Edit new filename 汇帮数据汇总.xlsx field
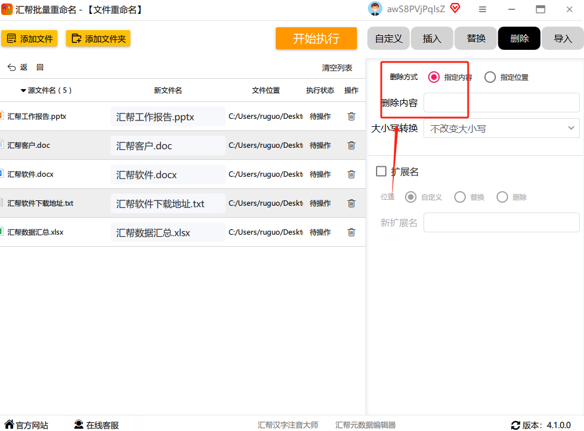Image resolution: width=584 pixels, height=431 pixels. click(x=168, y=232)
